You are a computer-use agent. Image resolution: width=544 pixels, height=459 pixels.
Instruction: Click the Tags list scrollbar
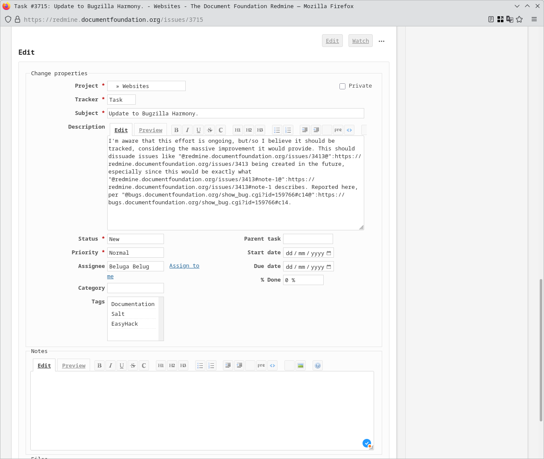[161, 319]
